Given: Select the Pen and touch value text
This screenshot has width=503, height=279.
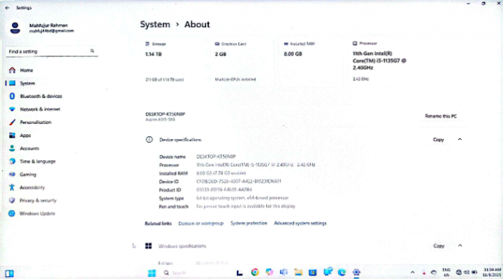Looking at the screenshot, I should (246, 206).
